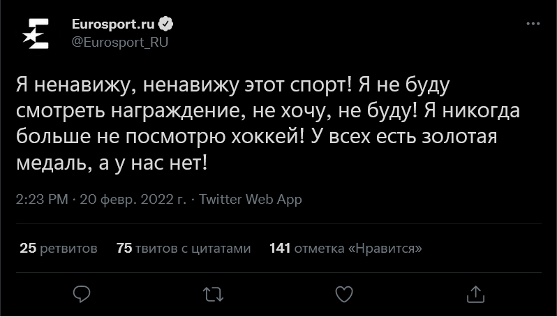The width and height of the screenshot is (557, 317).
Task: Click the date 20 февр. 2022 г.
Action: pos(133,200)
